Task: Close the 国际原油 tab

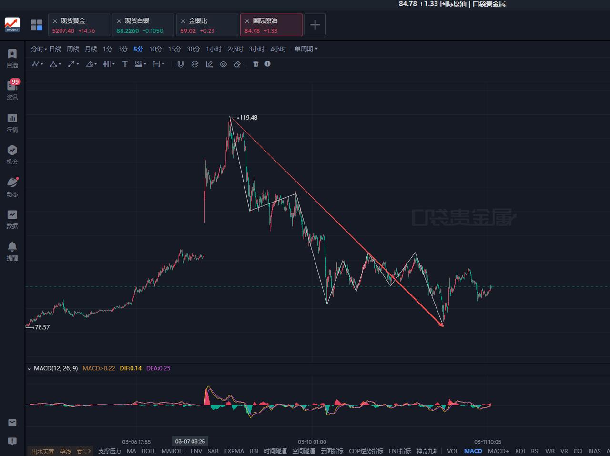Action: (x=247, y=21)
